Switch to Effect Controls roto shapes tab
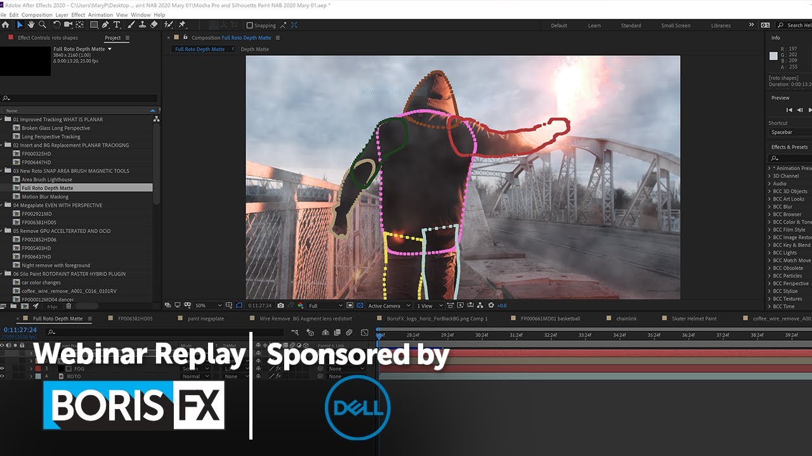This screenshot has width=812, height=456. point(48,38)
